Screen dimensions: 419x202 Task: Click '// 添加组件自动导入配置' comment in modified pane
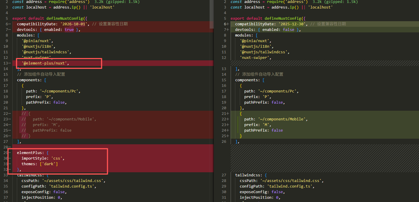[x=259, y=74]
